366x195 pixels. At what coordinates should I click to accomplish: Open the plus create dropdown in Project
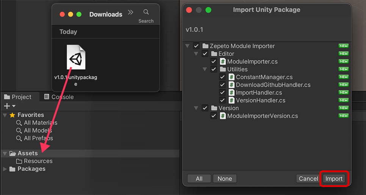pyautogui.click(x=9, y=106)
